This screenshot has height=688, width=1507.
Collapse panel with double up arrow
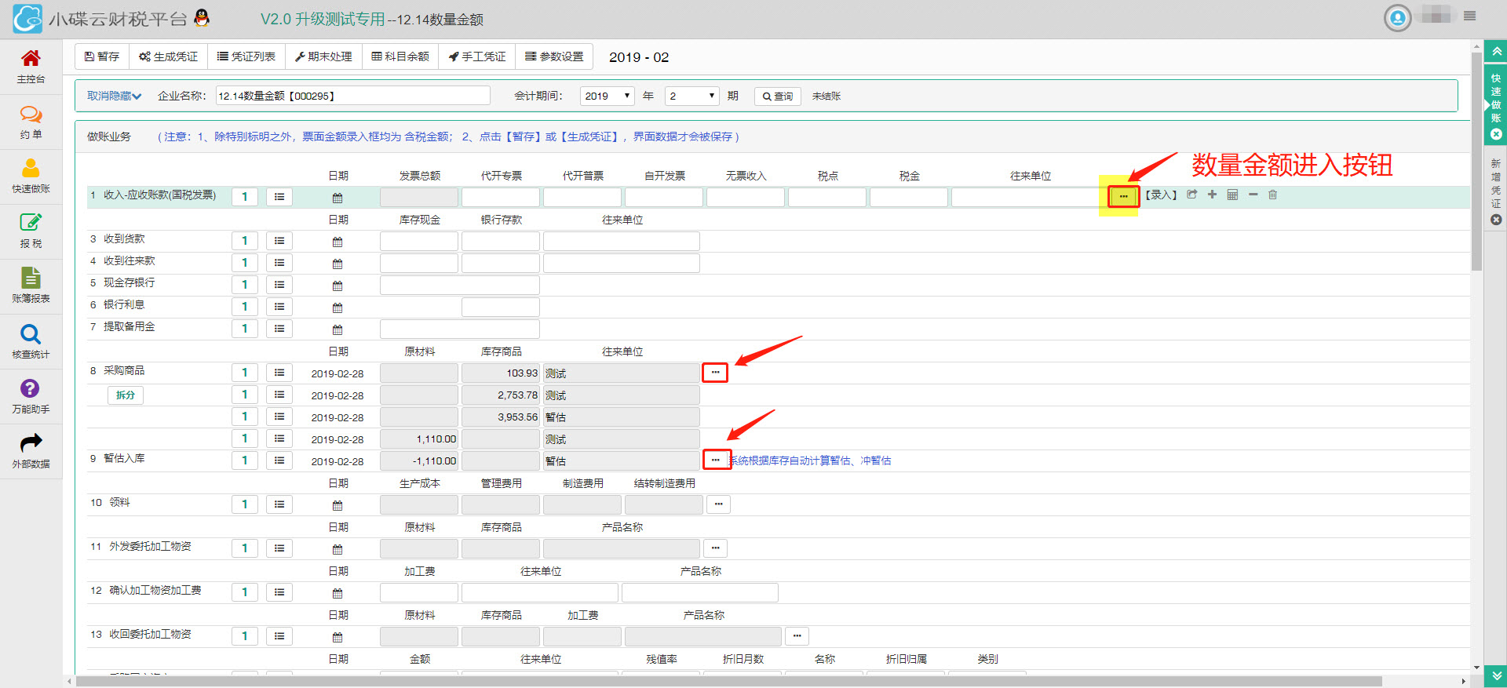click(x=1496, y=52)
